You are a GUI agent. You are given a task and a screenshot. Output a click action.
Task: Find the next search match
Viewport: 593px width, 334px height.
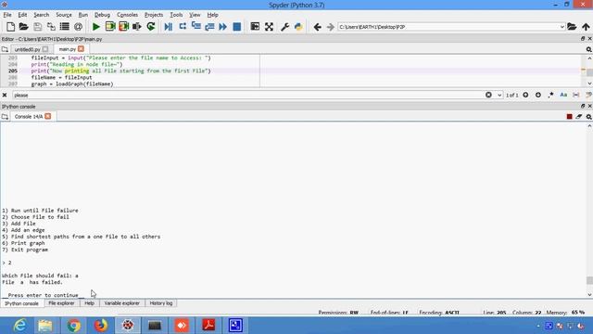point(538,95)
